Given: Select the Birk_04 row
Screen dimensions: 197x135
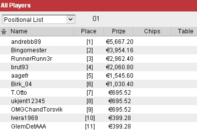Looking at the screenshot, I should click(98, 84).
